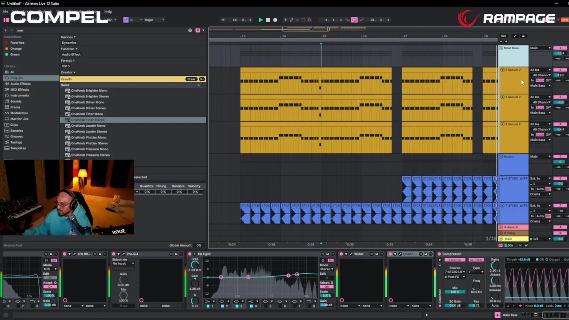This screenshot has height=320, width=569.
Task: Arm the Arrangement Record button
Action: coord(275,20)
